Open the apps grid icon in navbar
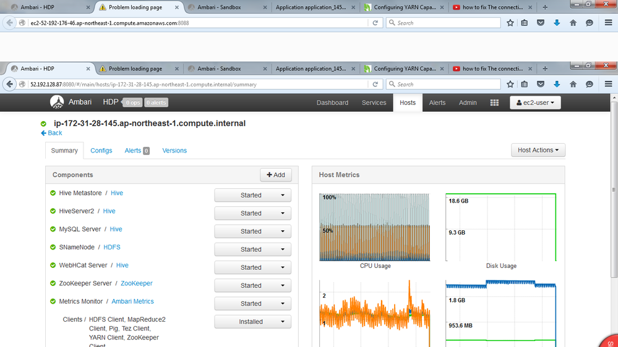 494,103
